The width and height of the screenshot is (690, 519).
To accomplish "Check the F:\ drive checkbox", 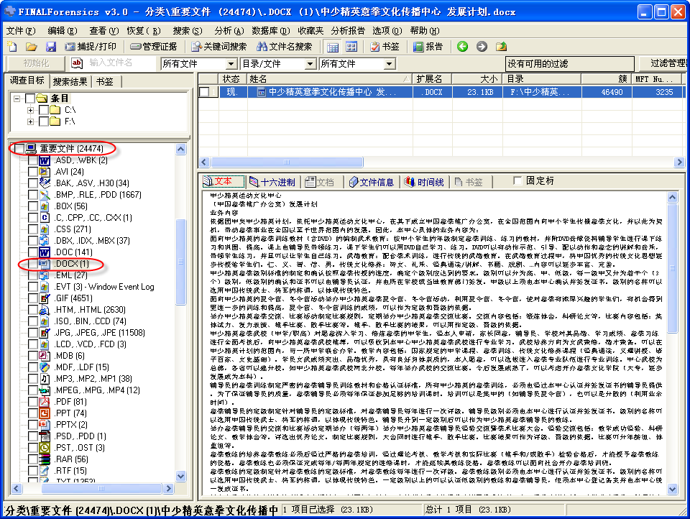I will coord(44,121).
